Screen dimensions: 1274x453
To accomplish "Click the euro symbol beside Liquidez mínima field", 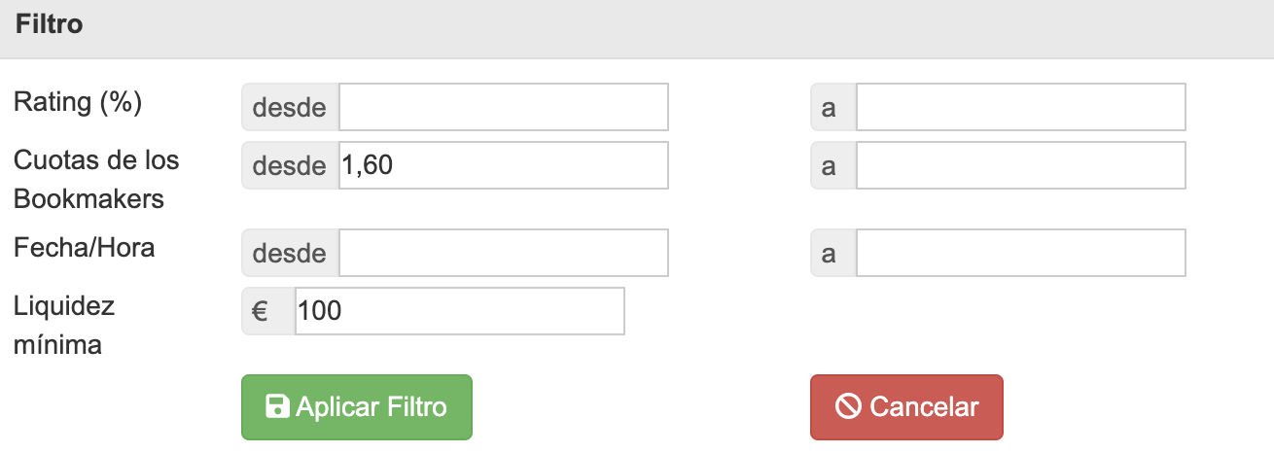I will coord(261,311).
